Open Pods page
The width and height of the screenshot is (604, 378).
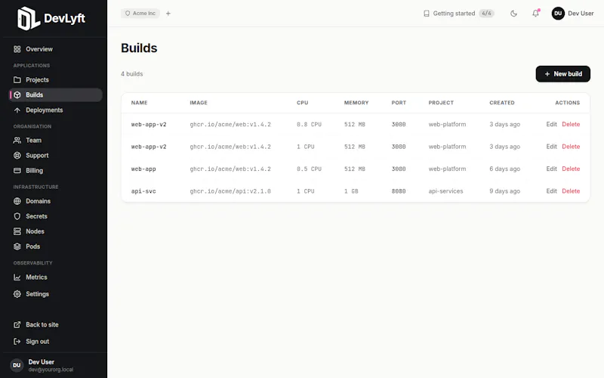coord(55,246)
